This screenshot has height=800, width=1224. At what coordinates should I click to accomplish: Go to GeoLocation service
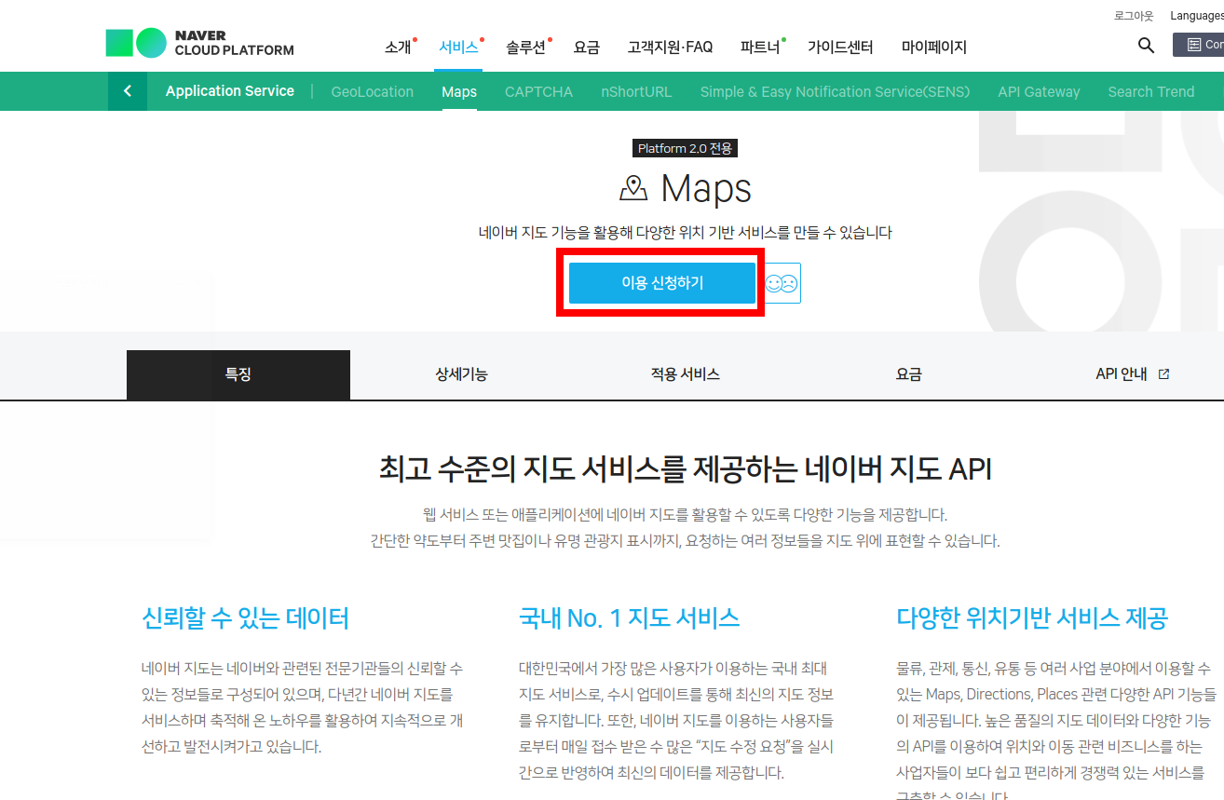[373, 91]
